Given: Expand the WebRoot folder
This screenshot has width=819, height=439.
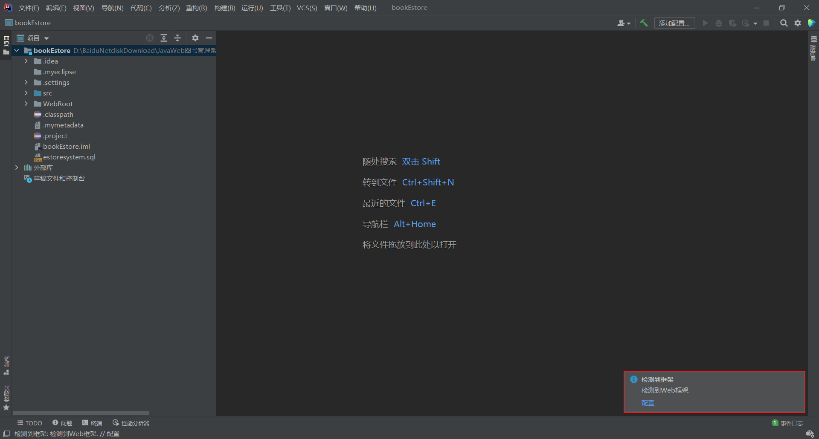Looking at the screenshot, I should click(x=26, y=104).
